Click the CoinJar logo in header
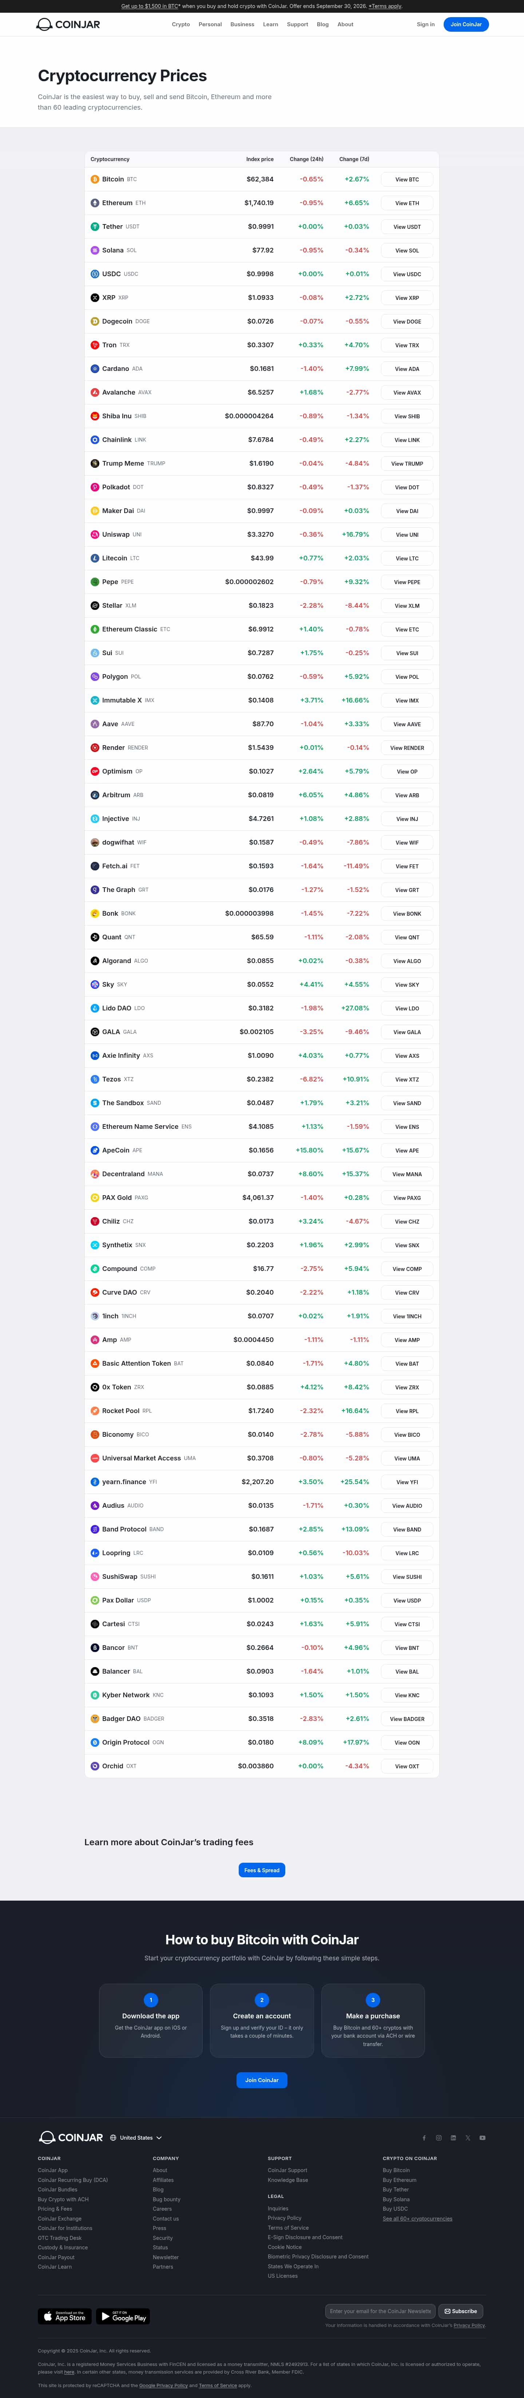 [x=68, y=24]
